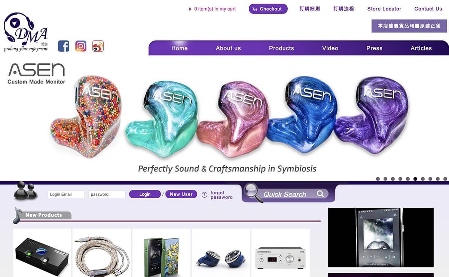Select the active sixth carousel dot
449x277 pixels.
coord(415,179)
